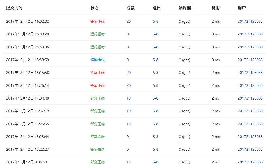266x168 pixels.
Task: Select timestamp 2017年12月12日 0:05:50
Action: click(x=27, y=162)
